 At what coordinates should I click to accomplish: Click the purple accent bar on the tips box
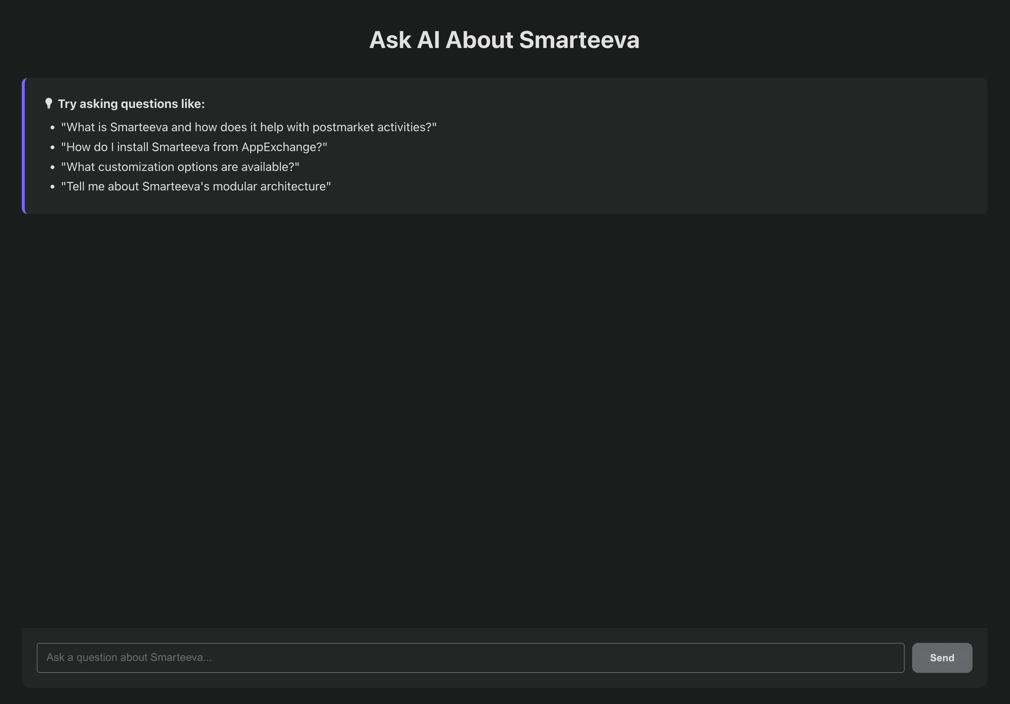coord(24,146)
